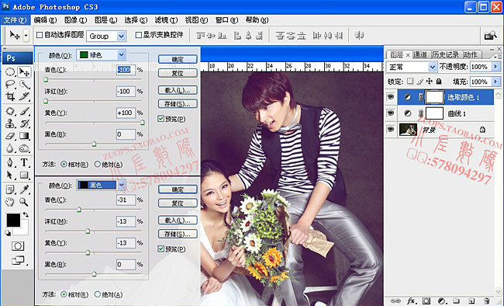The image size is (504, 306).
Task: Select the Clone Stamp tool
Action: pyautogui.click(x=10, y=123)
